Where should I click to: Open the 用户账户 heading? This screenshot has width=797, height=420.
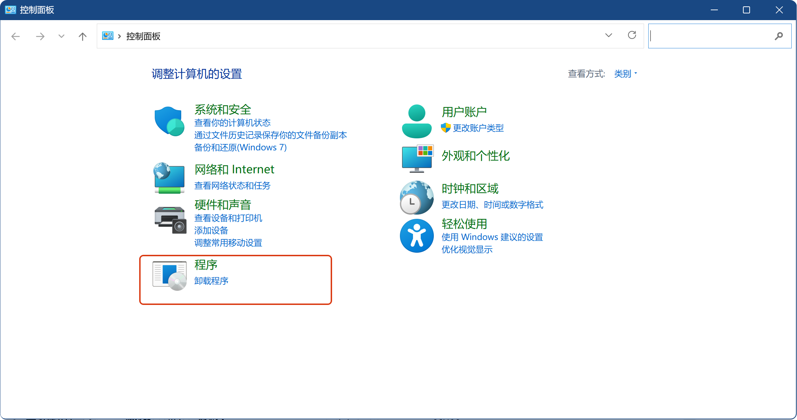[464, 112]
